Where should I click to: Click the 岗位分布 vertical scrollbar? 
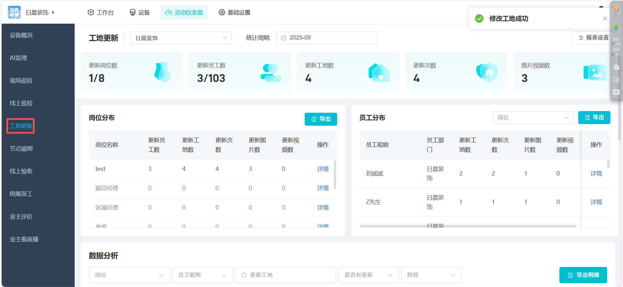click(335, 175)
